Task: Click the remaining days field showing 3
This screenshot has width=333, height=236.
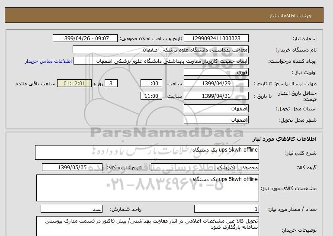Action: [111, 83]
